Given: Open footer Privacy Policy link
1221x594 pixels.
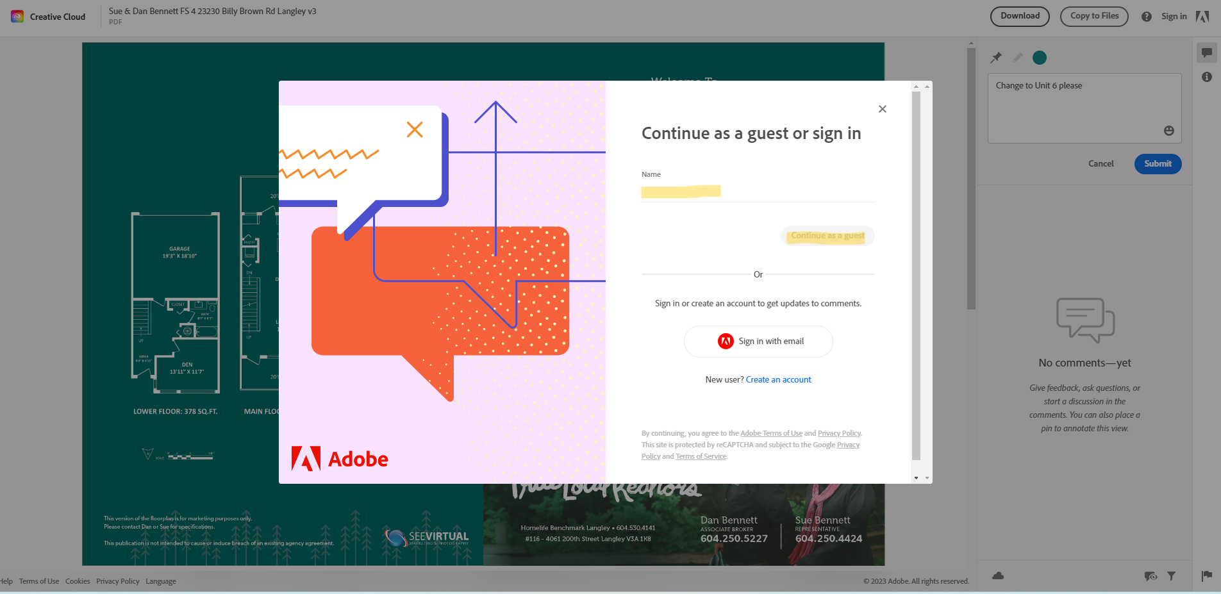Looking at the screenshot, I should click(118, 581).
